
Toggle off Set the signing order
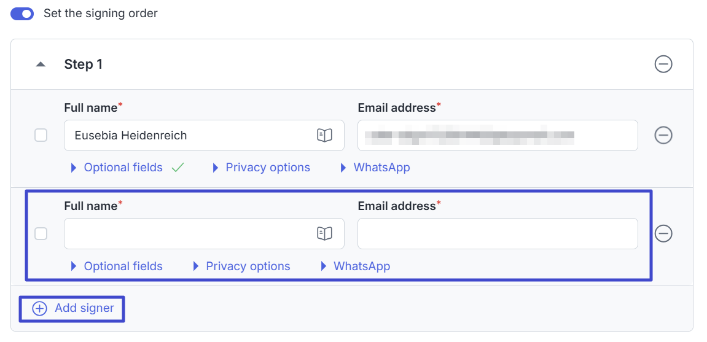(x=23, y=14)
